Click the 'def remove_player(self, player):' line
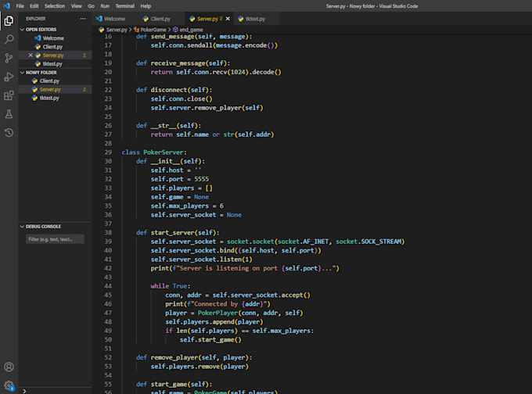The image size is (532, 394). click(x=194, y=357)
